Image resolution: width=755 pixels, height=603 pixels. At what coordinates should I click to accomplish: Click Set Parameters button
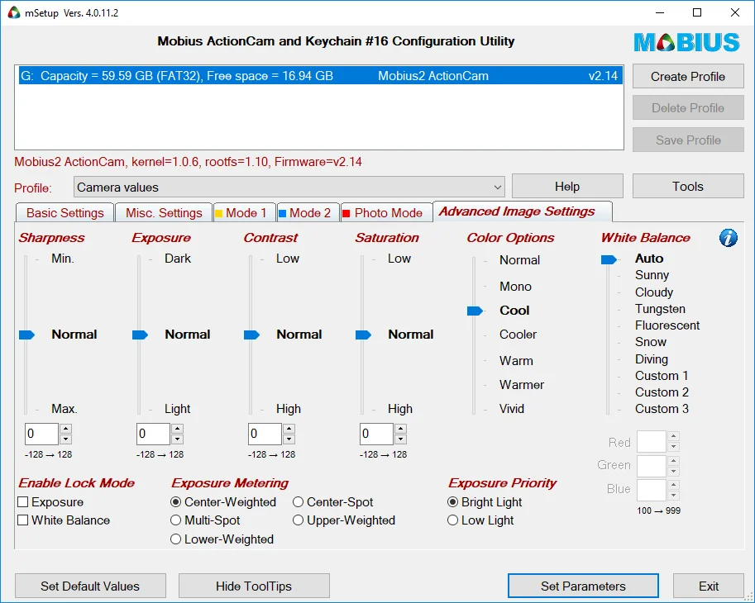(x=583, y=586)
